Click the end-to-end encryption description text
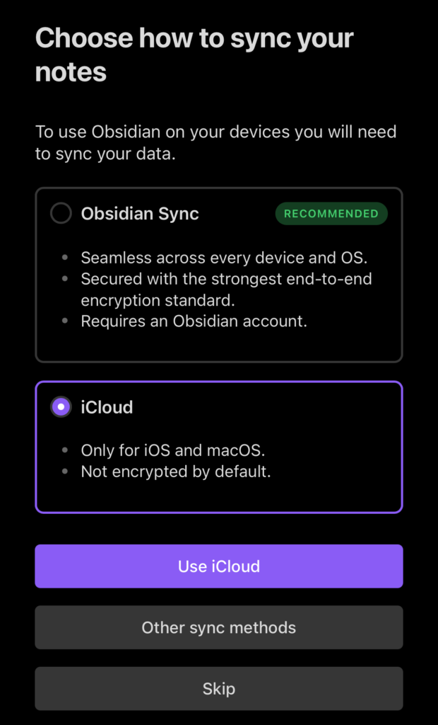438x725 pixels. coord(226,289)
